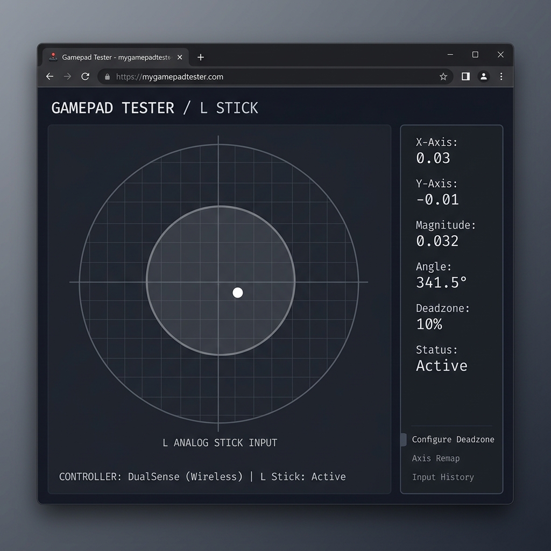
Task: Click the browser profile avatar icon
Action: 483,76
